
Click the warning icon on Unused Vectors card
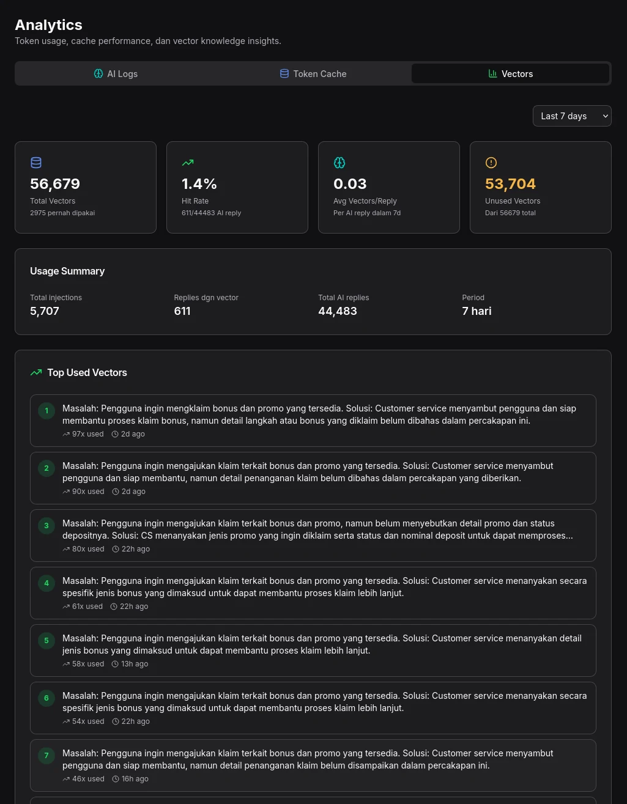coord(491,163)
